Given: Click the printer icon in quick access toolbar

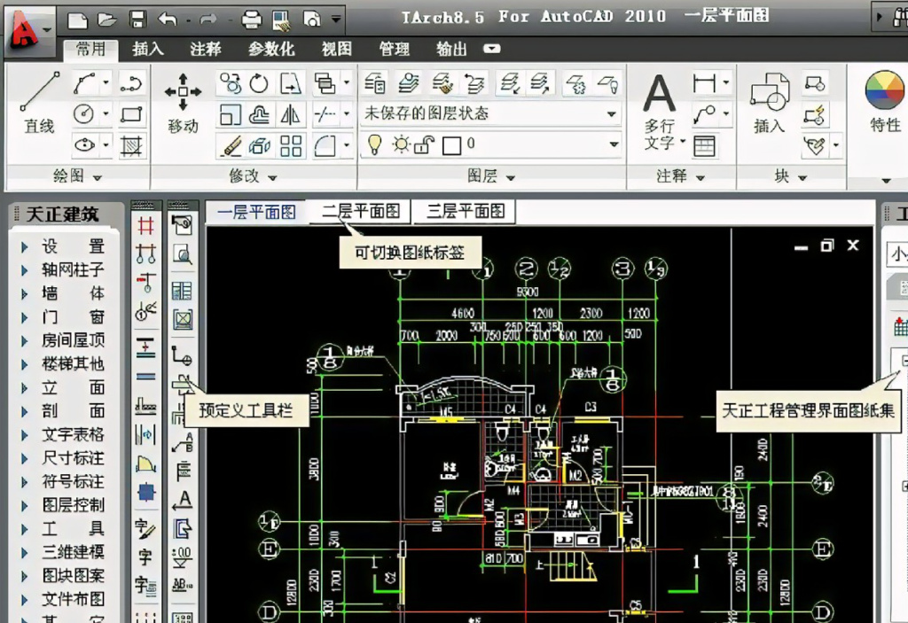Looking at the screenshot, I should (252, 18).
